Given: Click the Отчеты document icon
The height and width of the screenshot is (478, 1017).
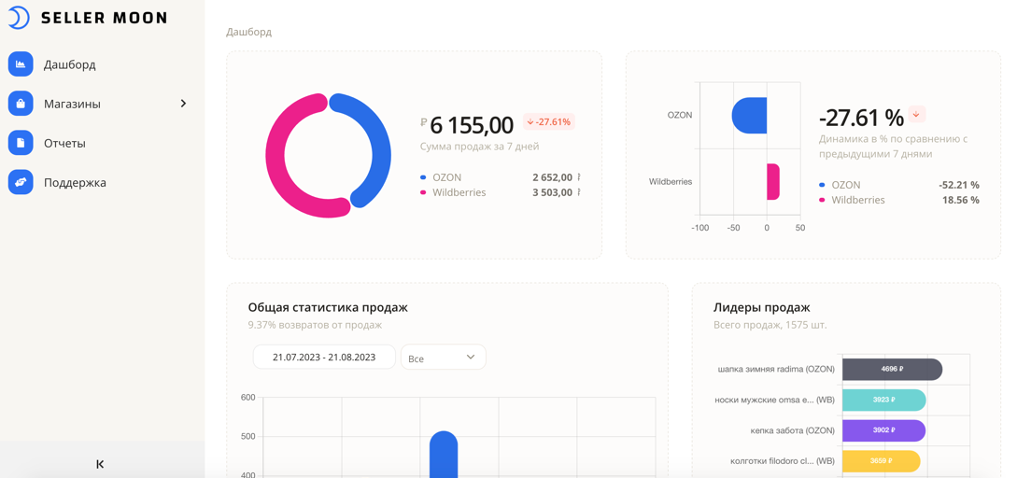Looking at the screenshot, I should pyautogui.click(x=21, y=143).
